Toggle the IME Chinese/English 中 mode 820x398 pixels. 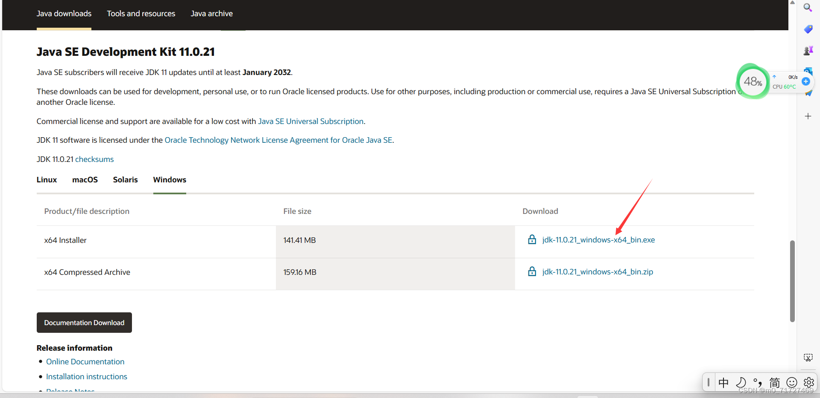click(723, 383)
